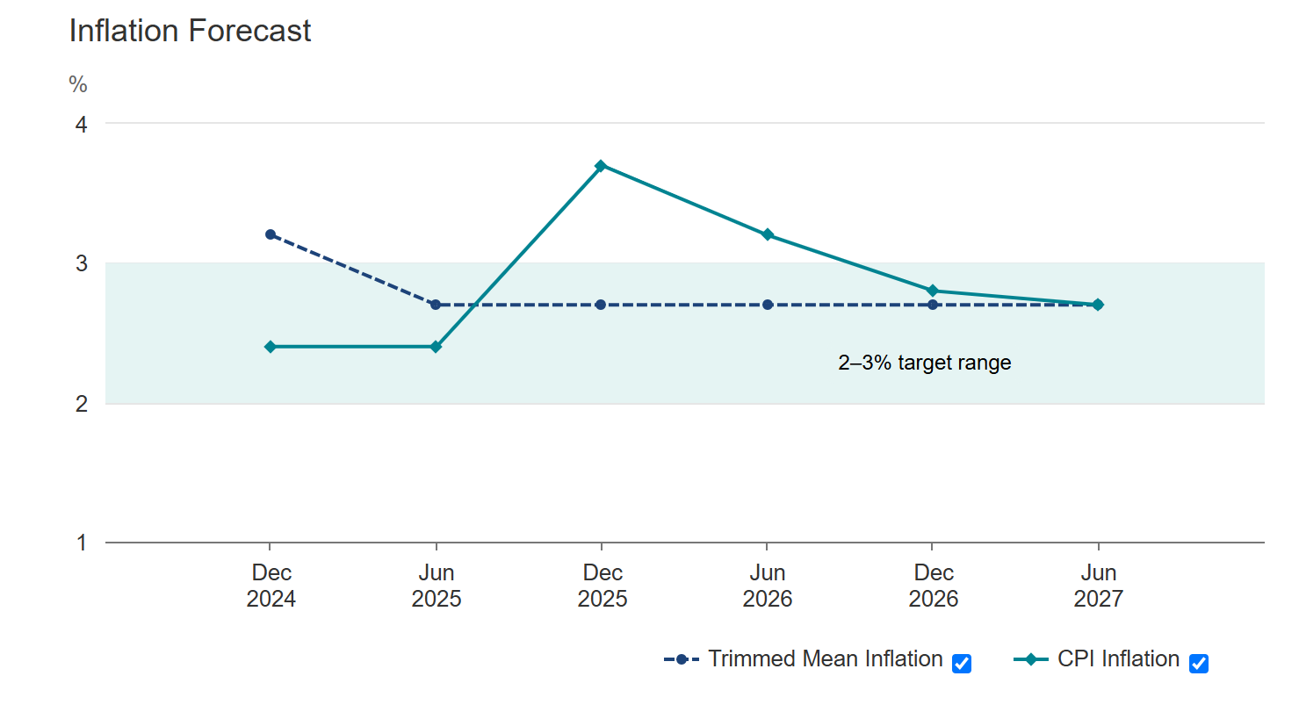The height and width of the screenshot is (712, 1299).
Task: Click Trimmed Mean circle marker at Jun 2026
Action: click(768, 305)
